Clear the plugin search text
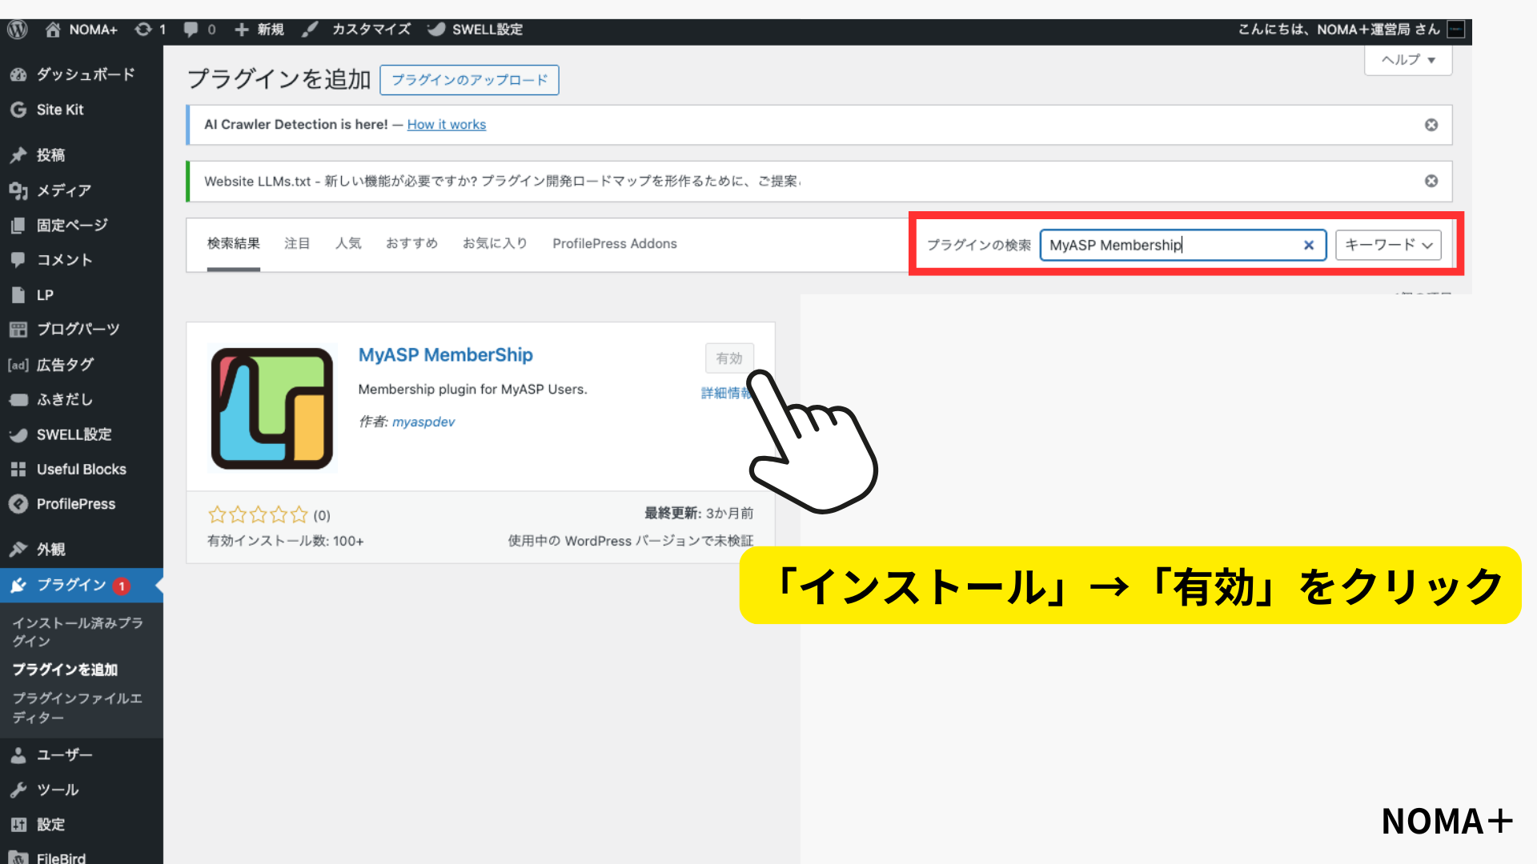The height and width of the screenshot is (864, 1537). click(1309, 246)
